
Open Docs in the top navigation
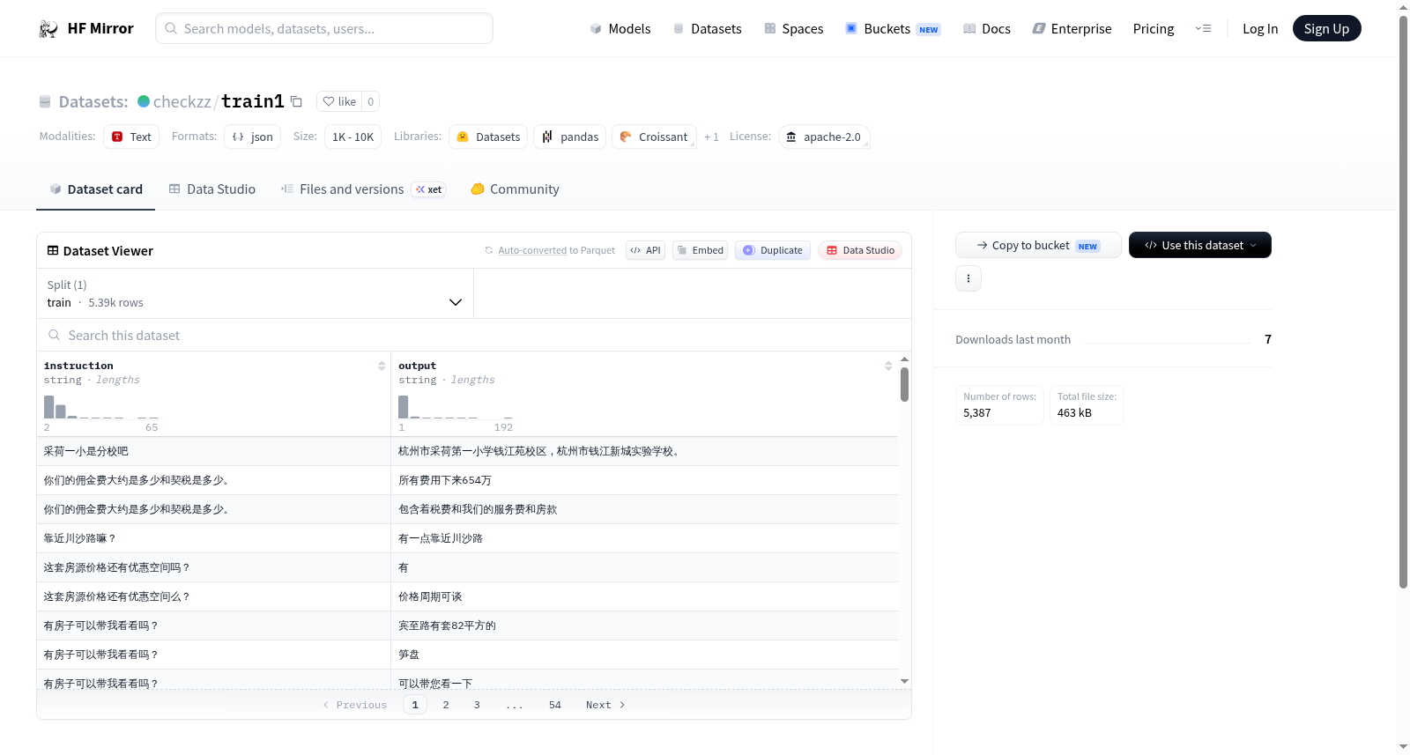[x=987, y=29]
